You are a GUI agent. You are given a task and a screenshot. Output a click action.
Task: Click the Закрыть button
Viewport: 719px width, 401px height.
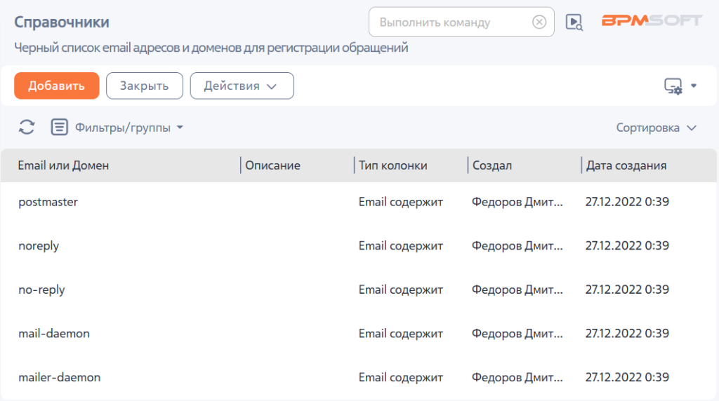145,86
